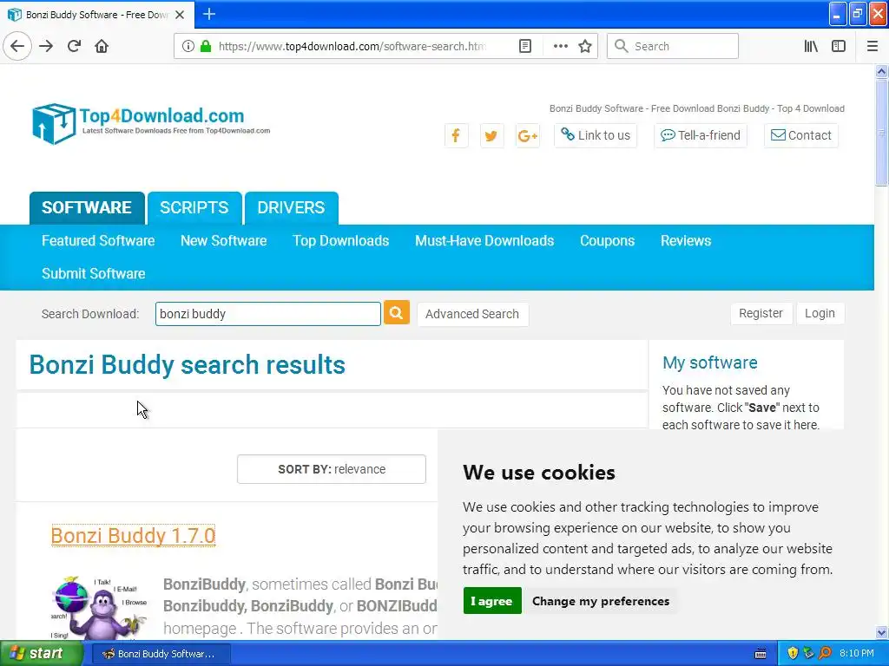The image size is (889, 666).
Task: Open Top Downloads menu item
Action: point(340,241)
